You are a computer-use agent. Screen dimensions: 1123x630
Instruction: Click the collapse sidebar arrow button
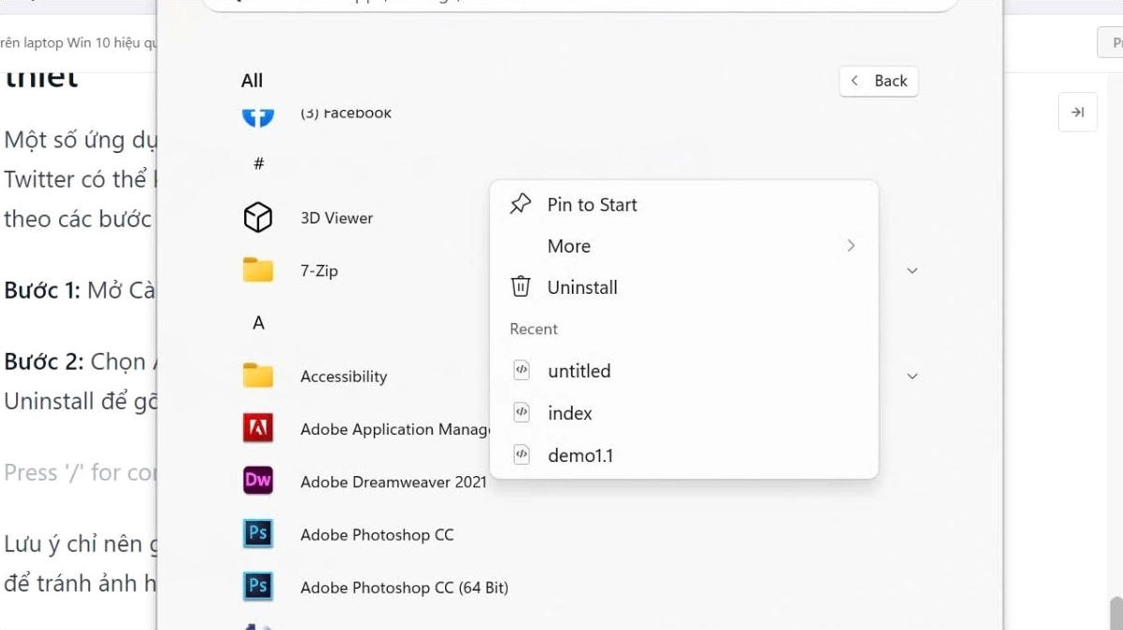(x=1078, y=113)
